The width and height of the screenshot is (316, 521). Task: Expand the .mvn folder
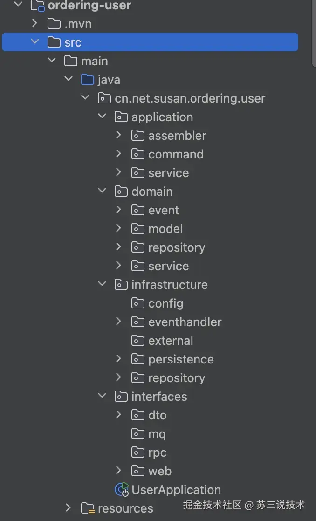click(35, 23)
